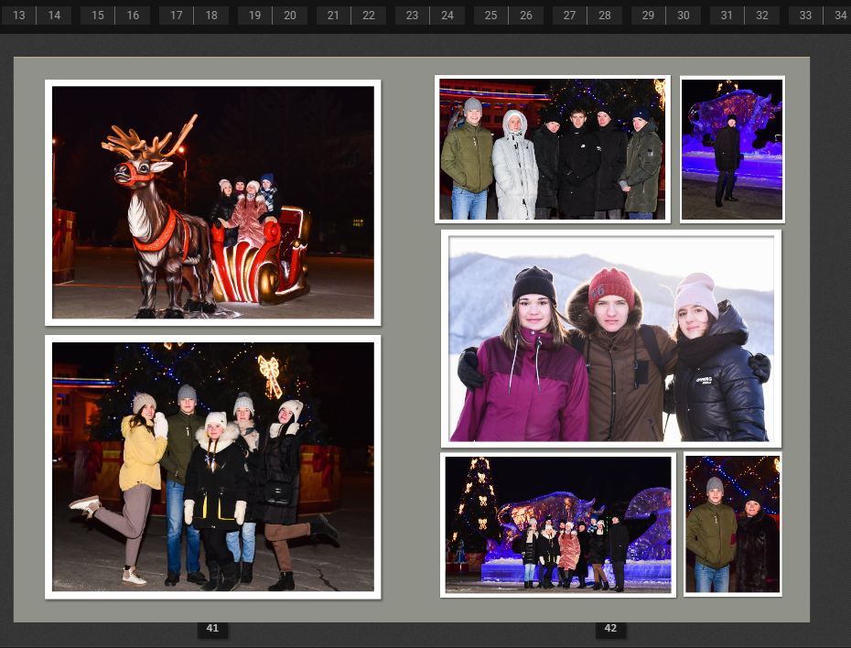Open page 24 in the page strip
This screenshot has height=648, width=851.
point(447,16)
